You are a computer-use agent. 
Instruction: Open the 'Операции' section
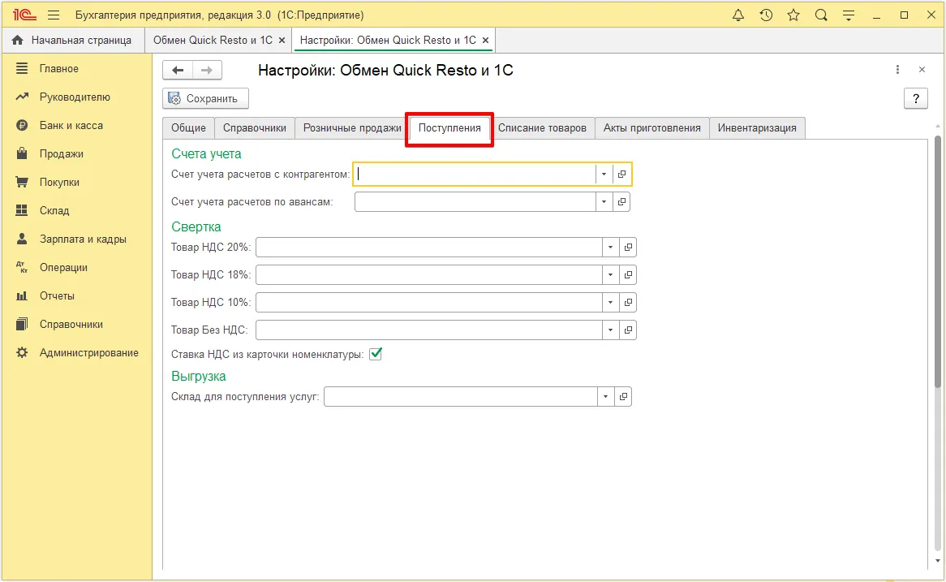[63, 267]
